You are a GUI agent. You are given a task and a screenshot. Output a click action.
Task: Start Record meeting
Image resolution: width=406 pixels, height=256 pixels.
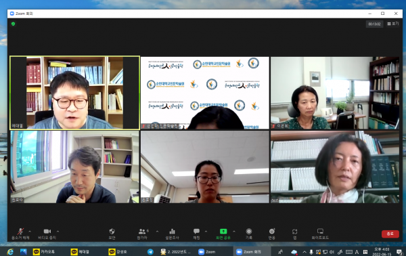click(x=249, y=234)
